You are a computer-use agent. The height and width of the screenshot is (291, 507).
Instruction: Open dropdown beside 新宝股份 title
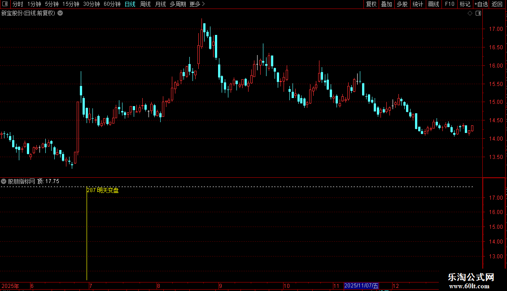(x=60, y=13)
